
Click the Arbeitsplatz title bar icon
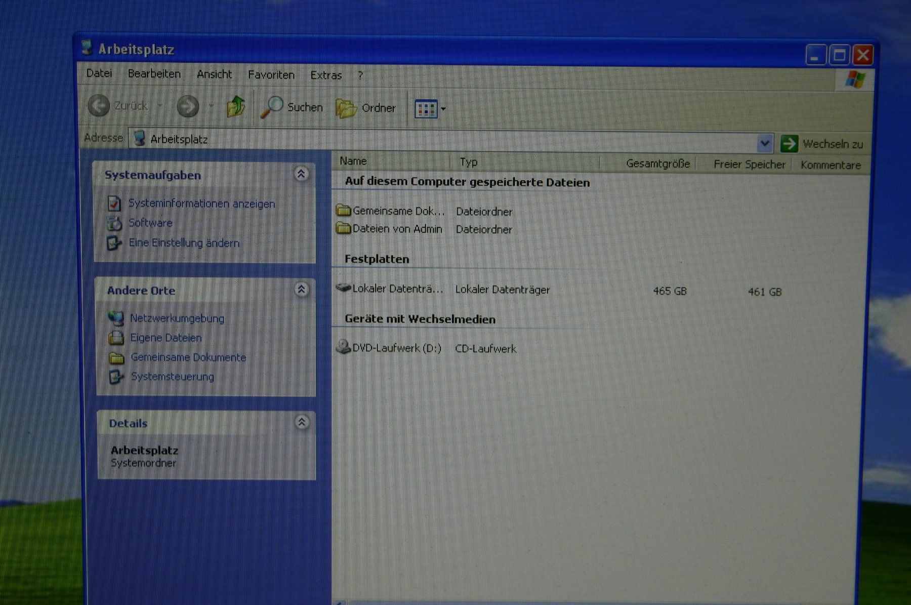88,48
